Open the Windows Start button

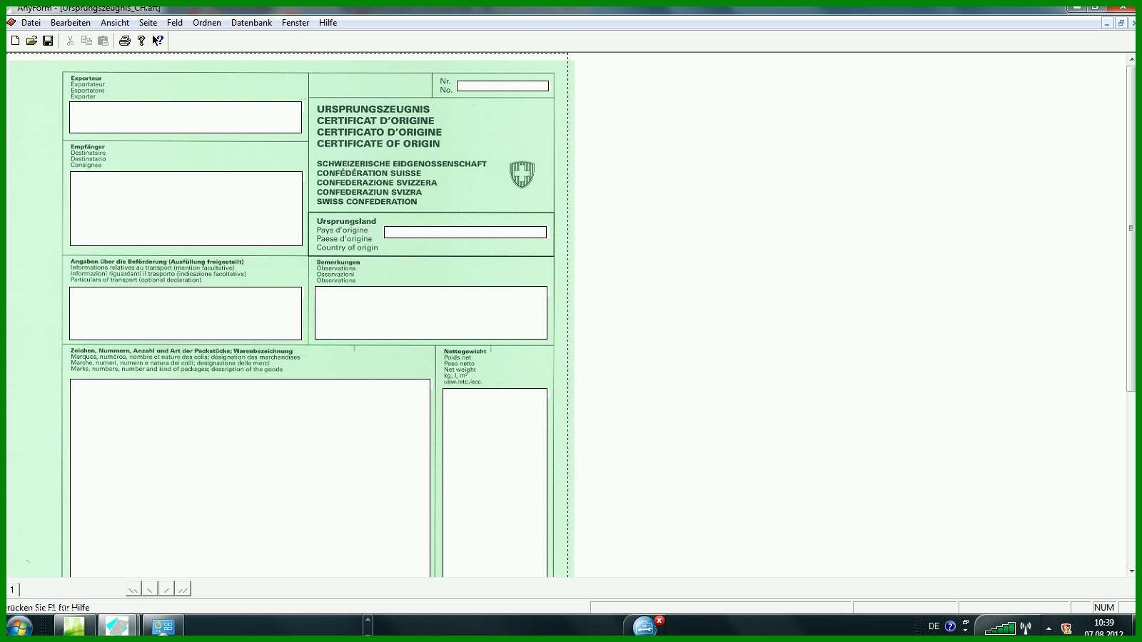(x=19, y=627)
